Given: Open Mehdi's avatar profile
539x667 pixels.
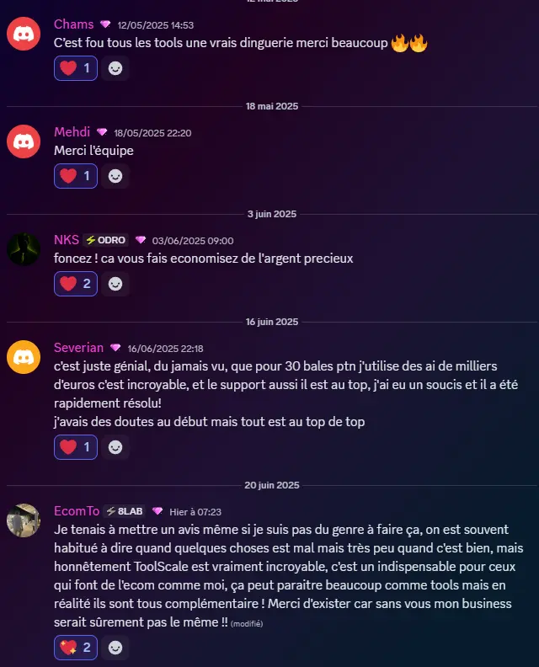Looking at the screenshot, I should pos(24,141).
